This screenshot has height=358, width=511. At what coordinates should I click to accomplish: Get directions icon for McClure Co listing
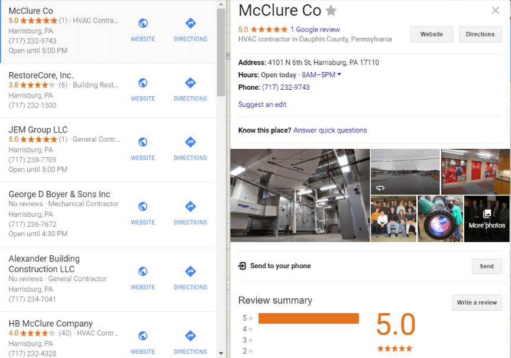(x=190, y=24)
